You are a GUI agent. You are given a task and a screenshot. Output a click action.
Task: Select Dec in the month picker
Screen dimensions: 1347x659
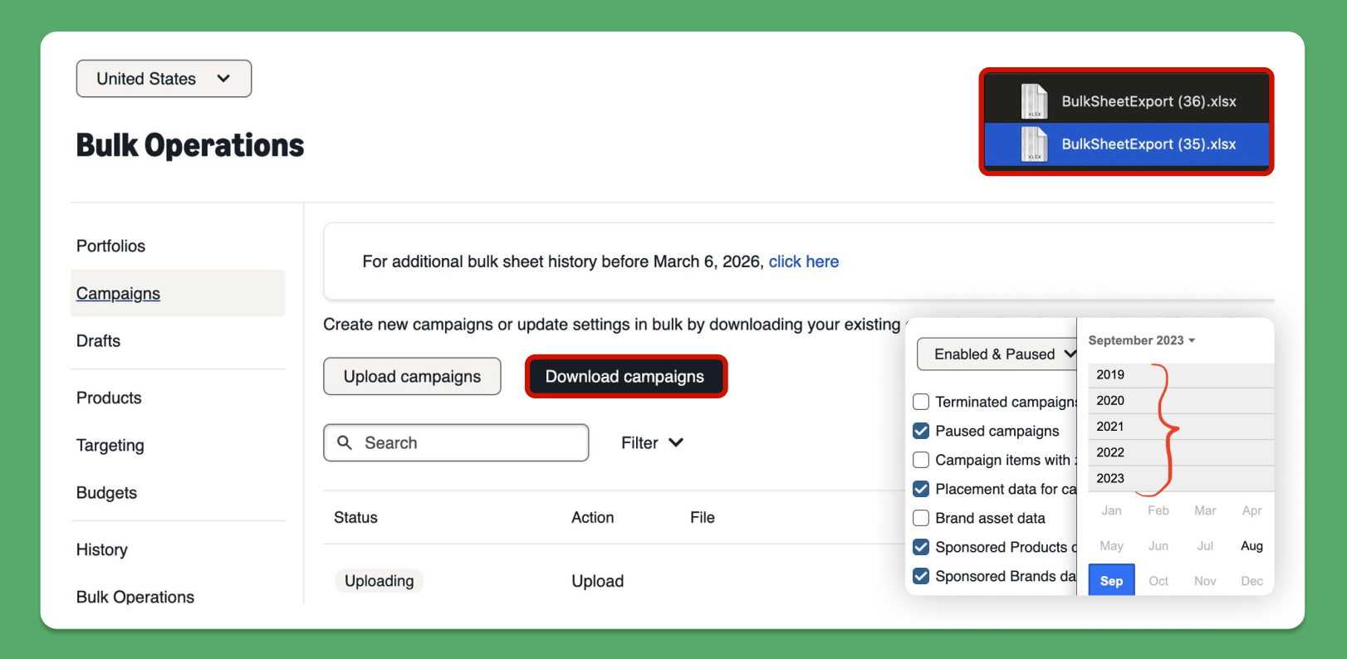coord(1251,581)
